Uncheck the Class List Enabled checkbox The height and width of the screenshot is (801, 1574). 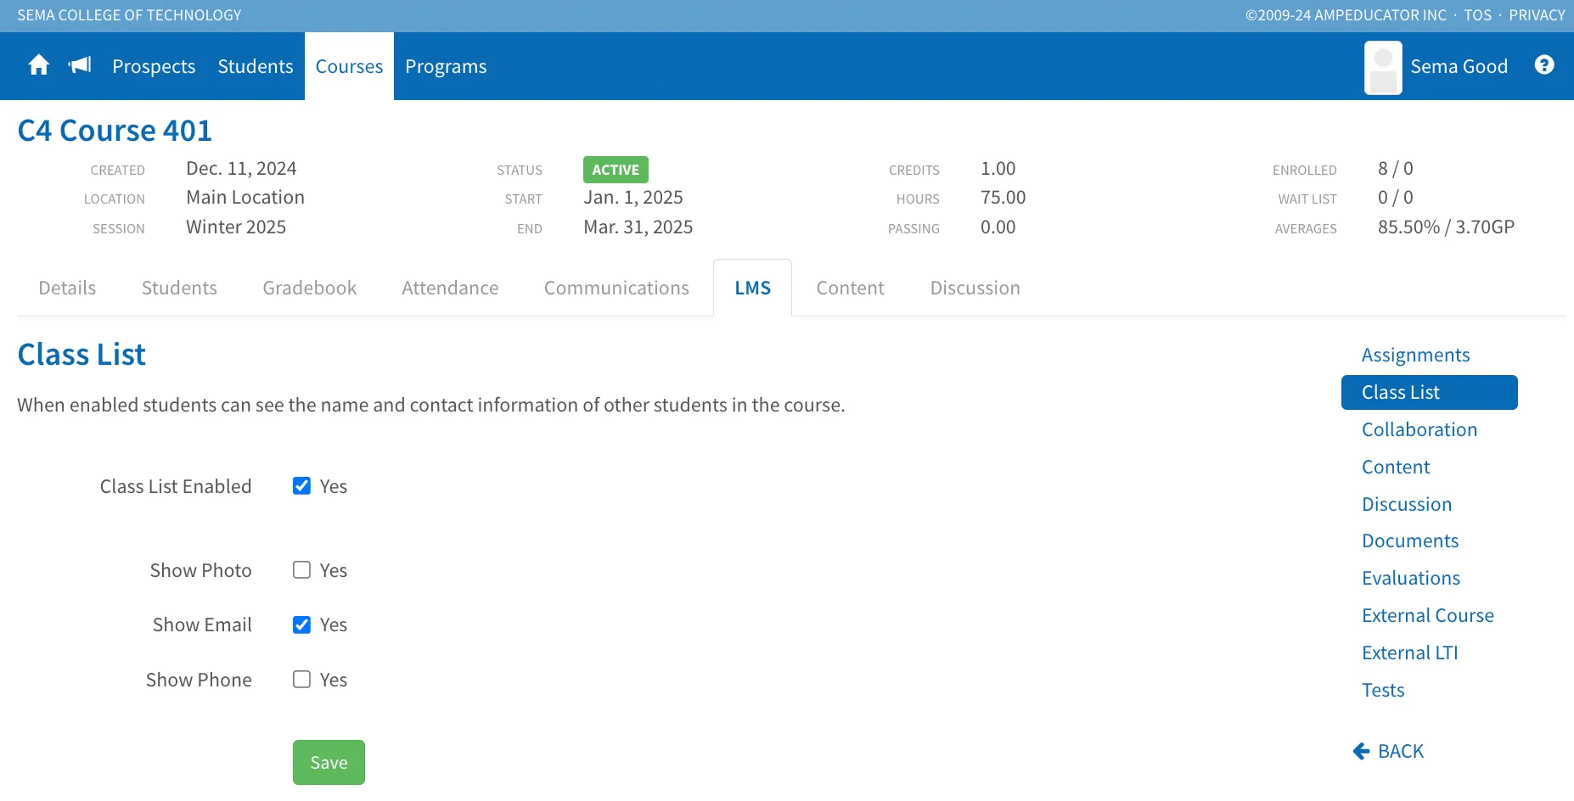tap(301, 485)
